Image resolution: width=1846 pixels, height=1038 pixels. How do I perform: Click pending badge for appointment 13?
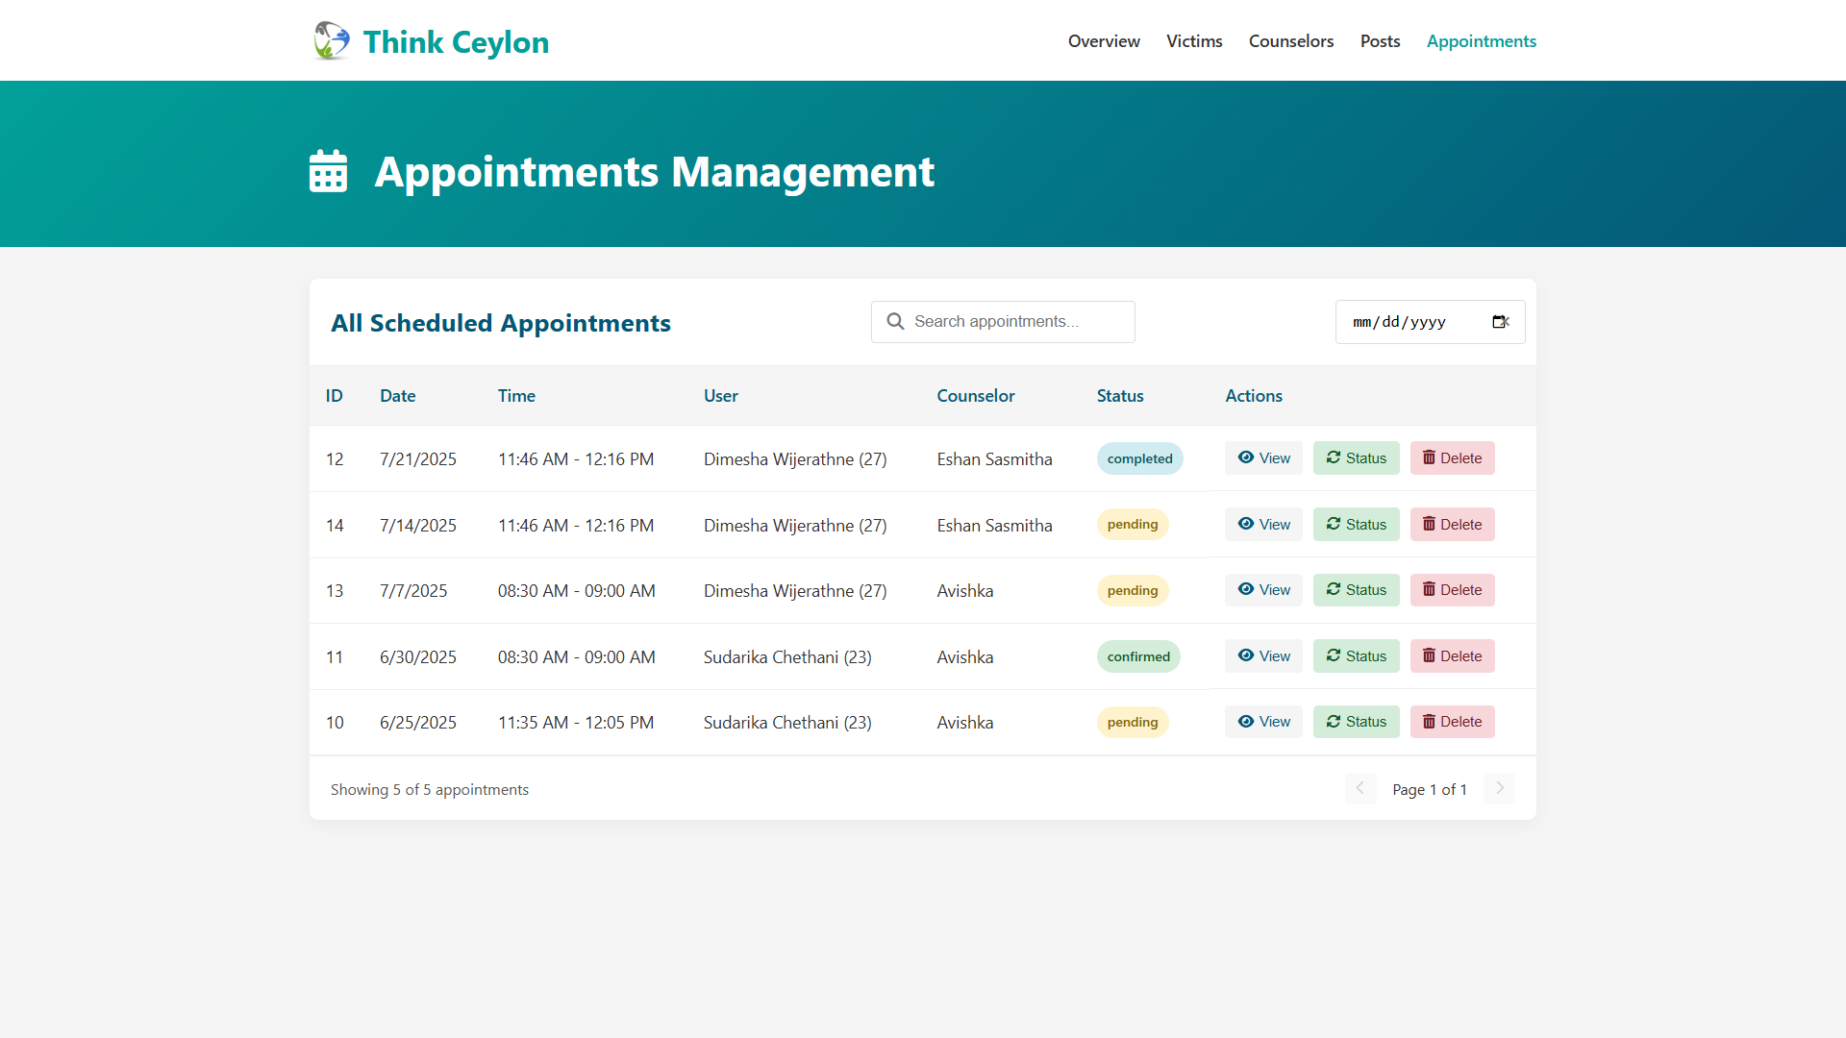[1133, 590]
